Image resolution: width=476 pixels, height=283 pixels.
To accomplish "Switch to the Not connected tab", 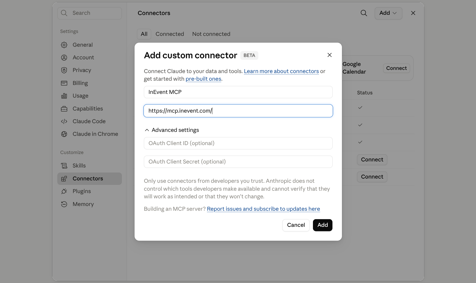I will (211, 34).
